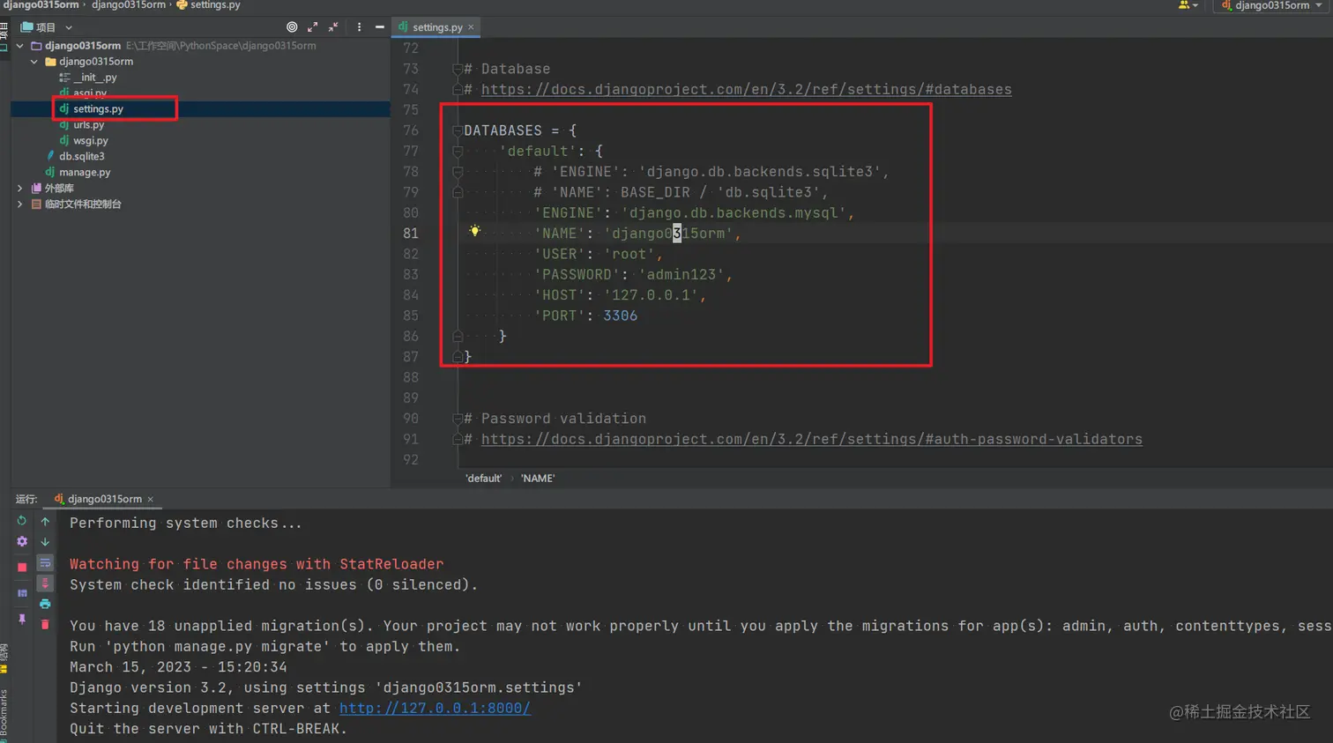Open the http://127.0.0.1:8000/ server link
The width and height of the screenshot is (1333, 743).
tap(435, 708)
